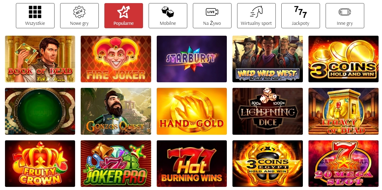Open the 777 Hot Burning Wins game
382x190 pixels.
point(192,164)
